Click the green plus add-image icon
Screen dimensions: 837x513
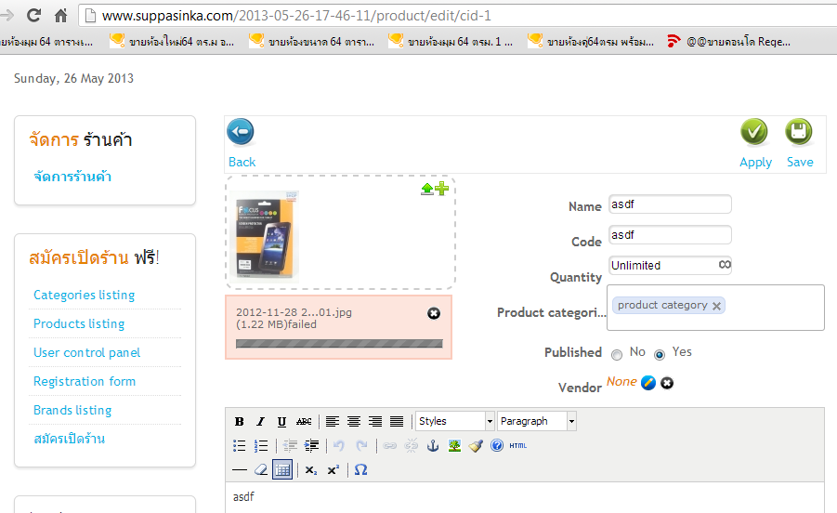tap(441, 189)
